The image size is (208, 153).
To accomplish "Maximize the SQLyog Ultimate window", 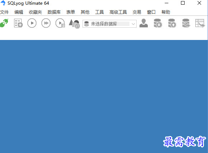I will pyautogui.click(x=183, y=3).
